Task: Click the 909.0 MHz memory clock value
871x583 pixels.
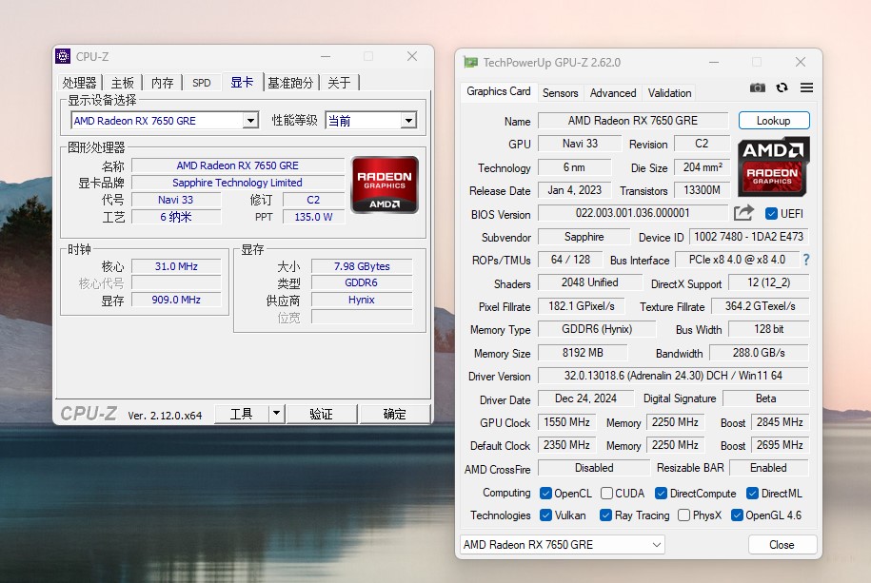Action: (176, 300)
